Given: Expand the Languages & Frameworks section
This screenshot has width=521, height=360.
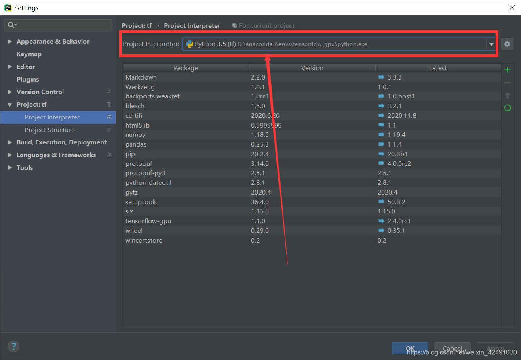Looking at the screenshot, I should click(x=10, y=155).
